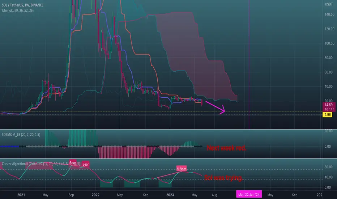Viewport: 337px width, 199px height.
Task: Click 20.00 on the SQZMOM pane axis
Action: 328,131
